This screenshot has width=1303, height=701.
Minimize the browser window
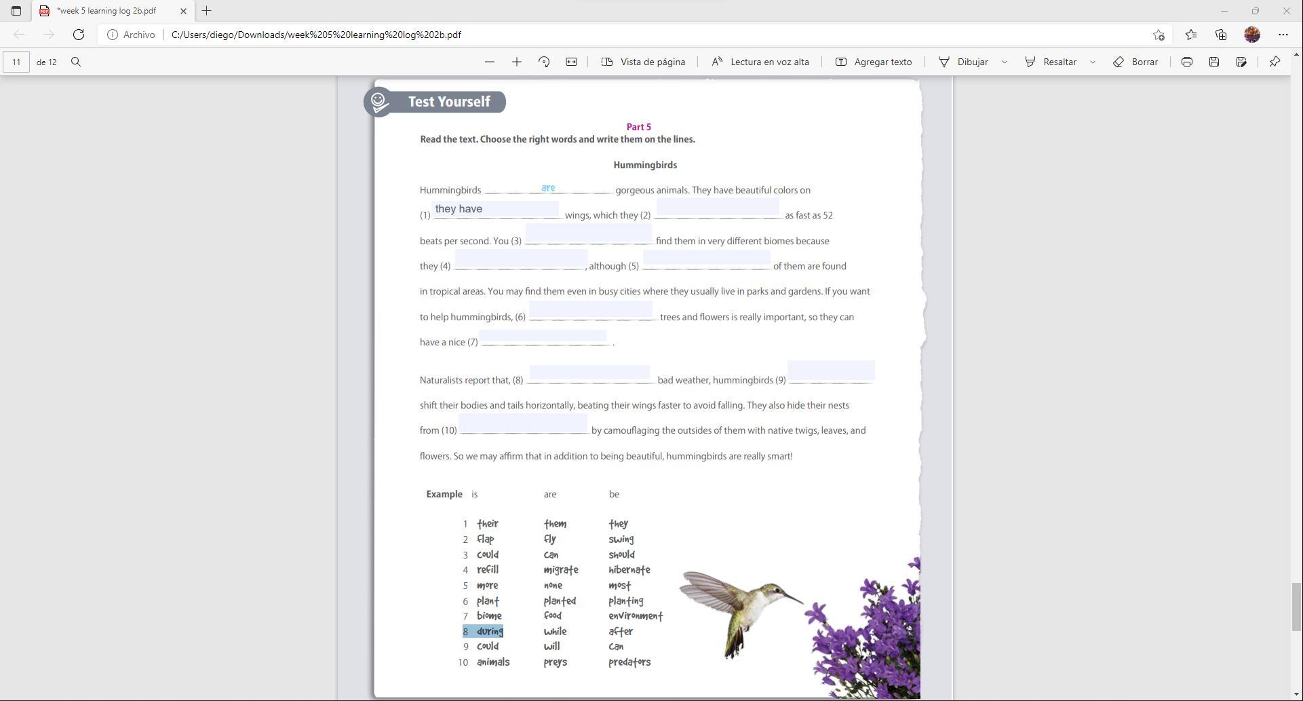pyautogui.click(x=1224, y=11)
